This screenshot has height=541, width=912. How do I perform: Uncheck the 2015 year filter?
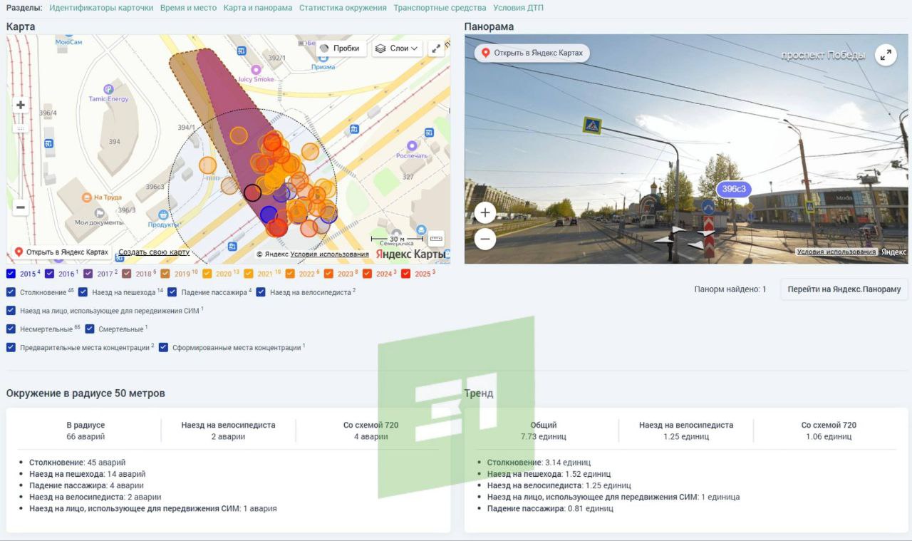click(11, 274)
